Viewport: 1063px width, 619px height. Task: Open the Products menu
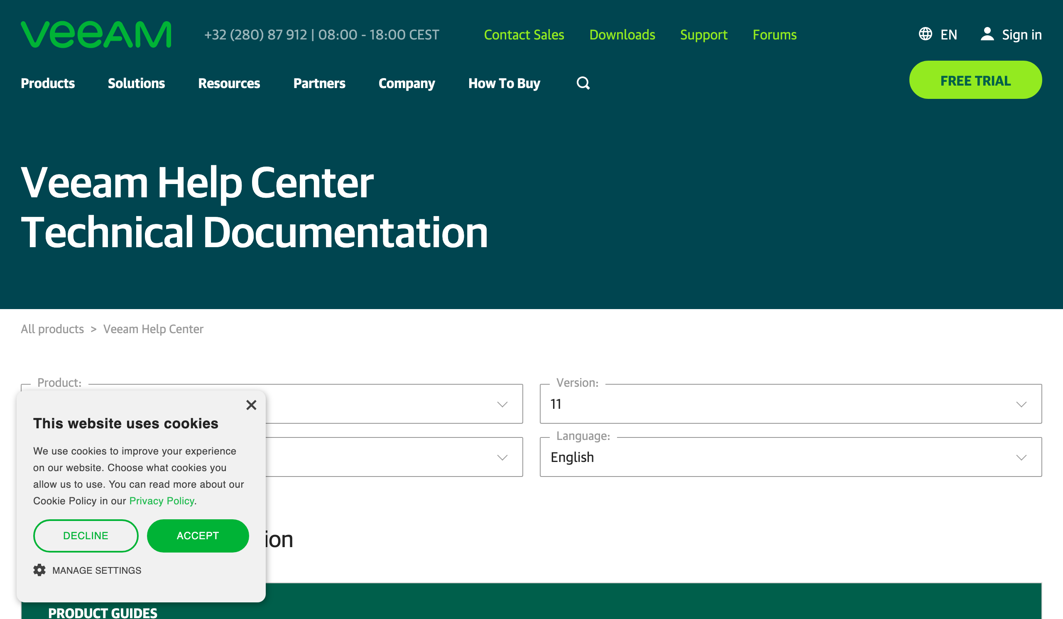48,83
